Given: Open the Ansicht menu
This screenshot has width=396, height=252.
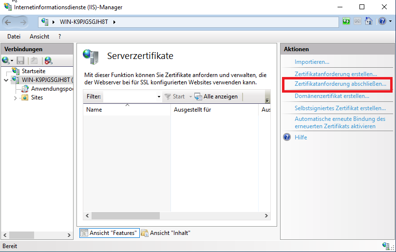Looking at the screenshot, I should click(x=39, y=37).
